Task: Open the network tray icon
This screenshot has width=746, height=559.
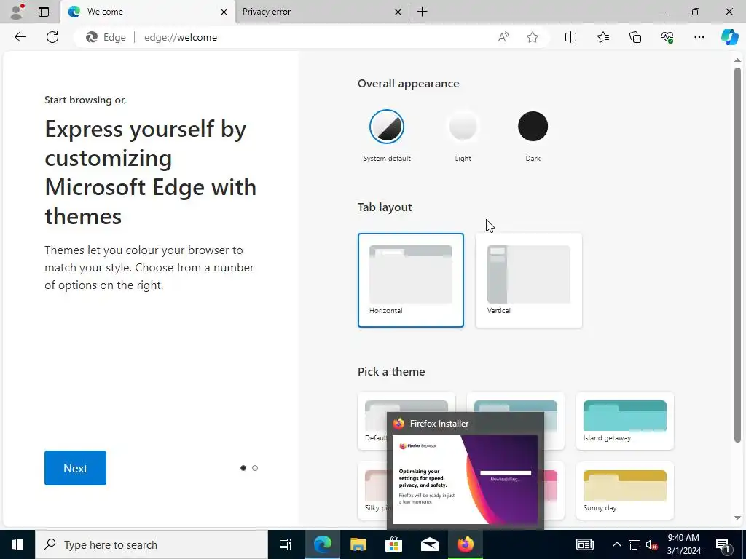Action: click(635, 544)
